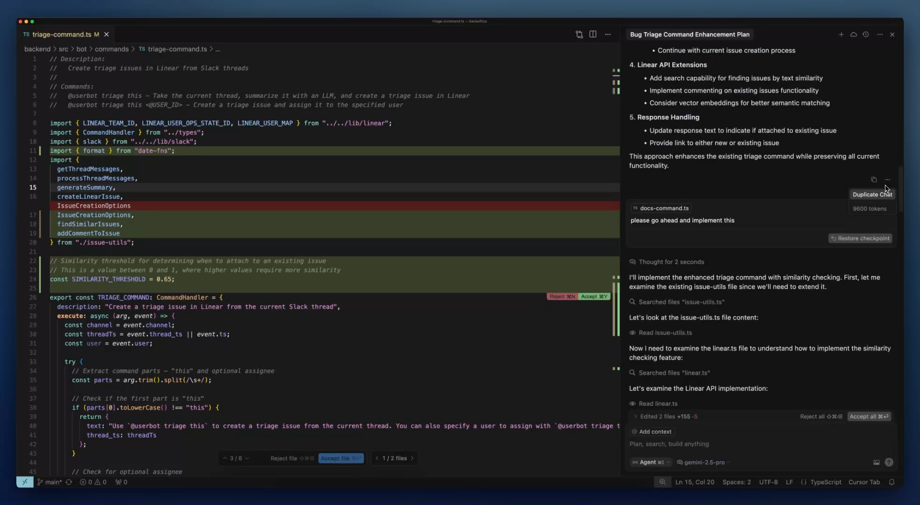Image resolution: width=920 pixels, height=505 pixels.
Task: Close the triage-command.ts tab
Action: pyautogui.click(x=107, y=35)
